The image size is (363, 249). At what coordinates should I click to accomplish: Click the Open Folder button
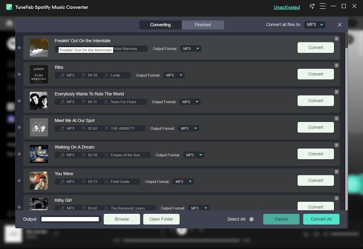pyautogui.click(x=162, y=219)
